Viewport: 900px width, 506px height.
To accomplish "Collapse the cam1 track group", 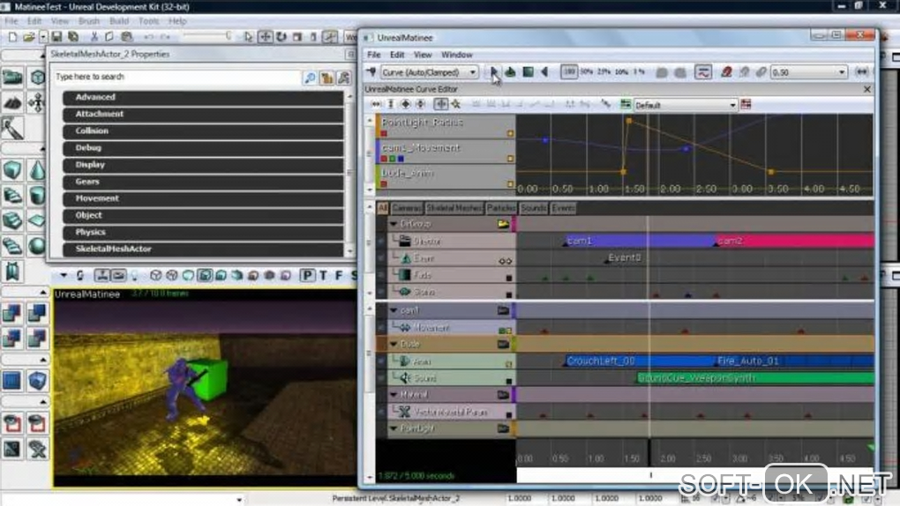I will (x=394, y=310).
